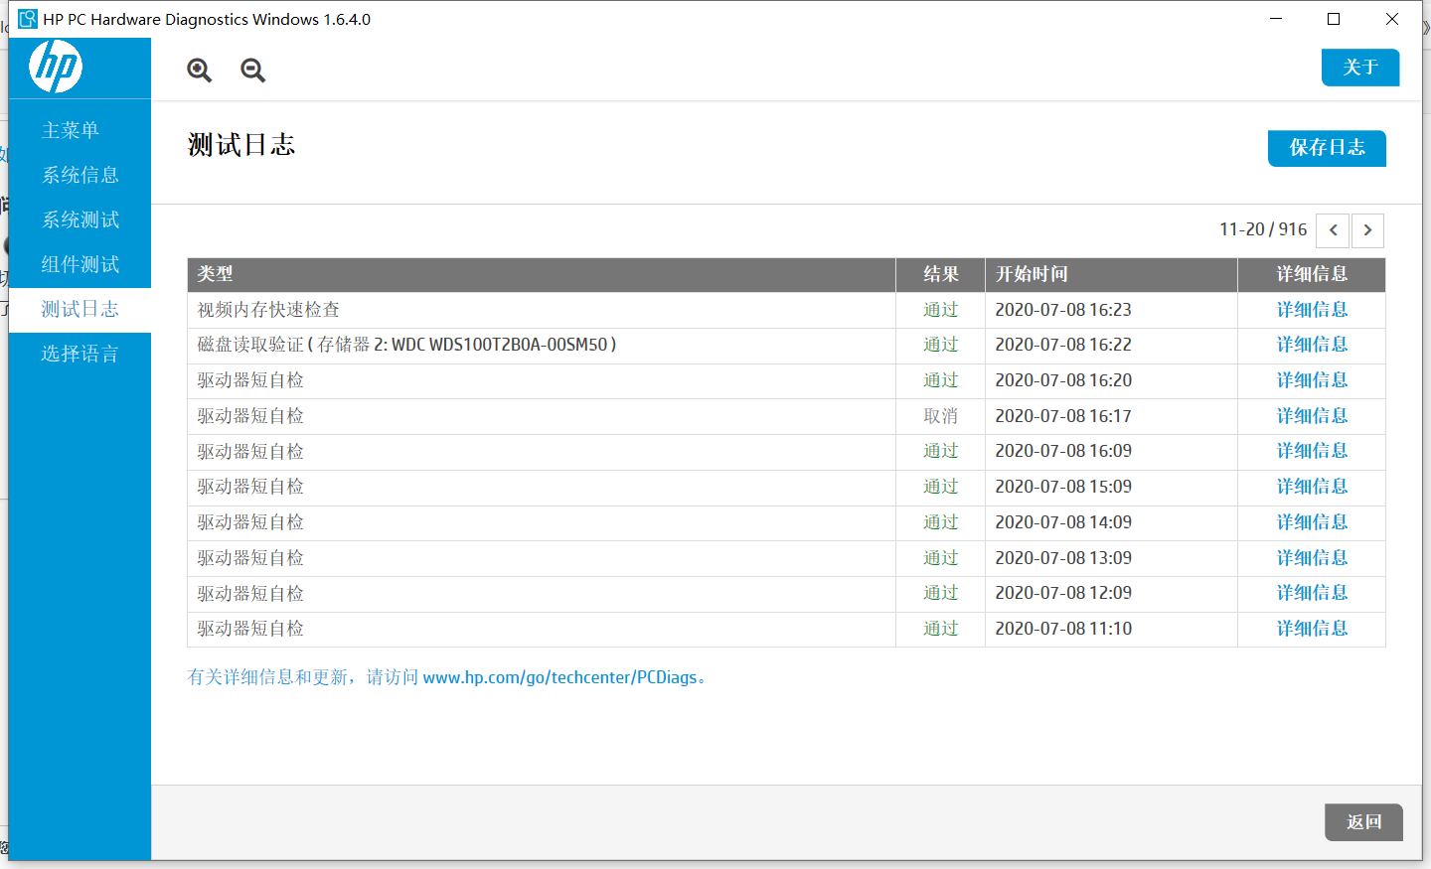1431x869 pixels.
Task: Go to previous page of log entries
Action: 1333,230
